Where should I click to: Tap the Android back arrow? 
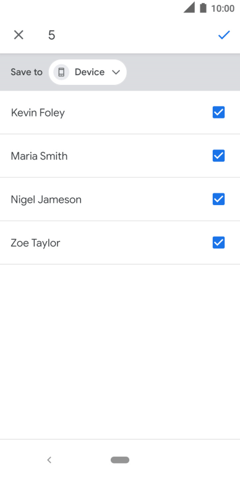tap(49, 460)
